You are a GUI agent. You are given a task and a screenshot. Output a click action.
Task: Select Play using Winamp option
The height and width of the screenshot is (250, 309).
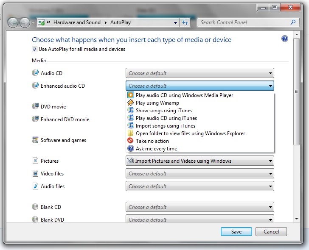[x=200, y=103]
